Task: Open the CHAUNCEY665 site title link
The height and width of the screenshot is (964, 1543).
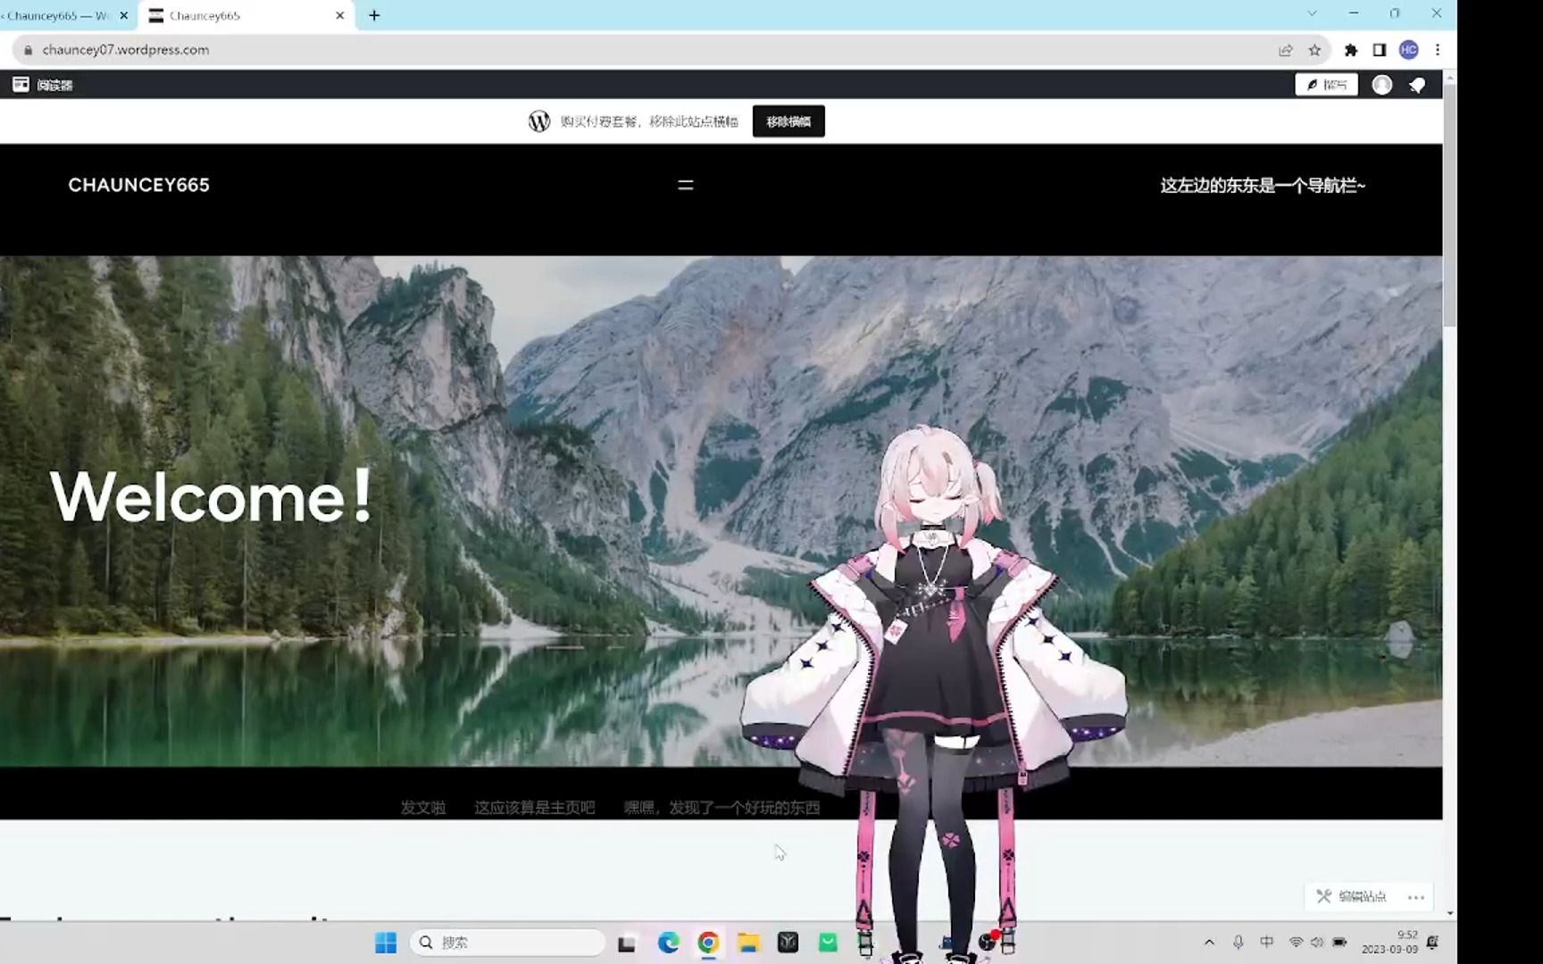Action: coord(138,185)
